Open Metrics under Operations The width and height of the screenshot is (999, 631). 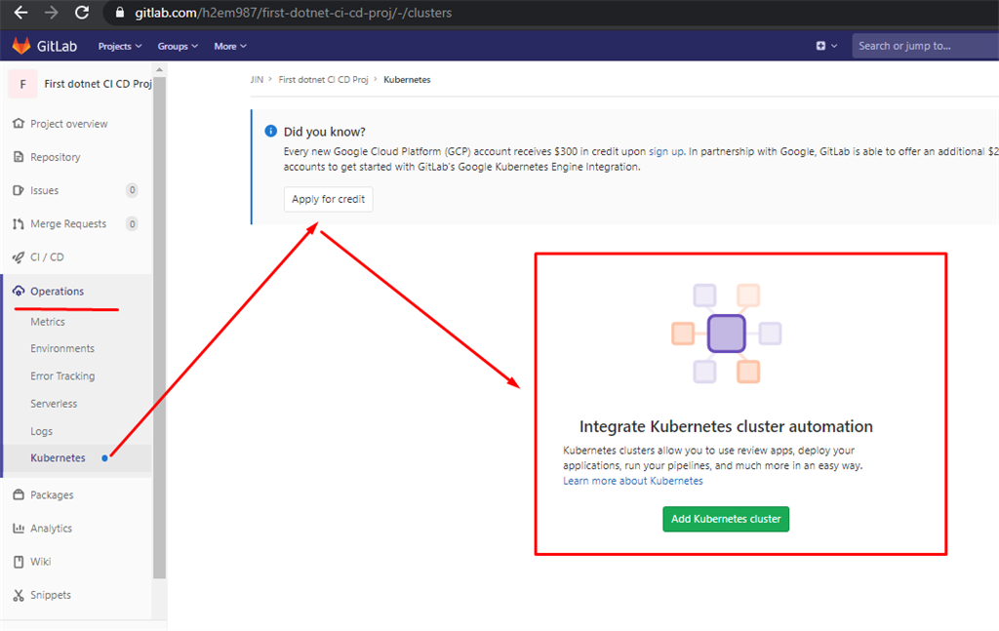point(48,322)
